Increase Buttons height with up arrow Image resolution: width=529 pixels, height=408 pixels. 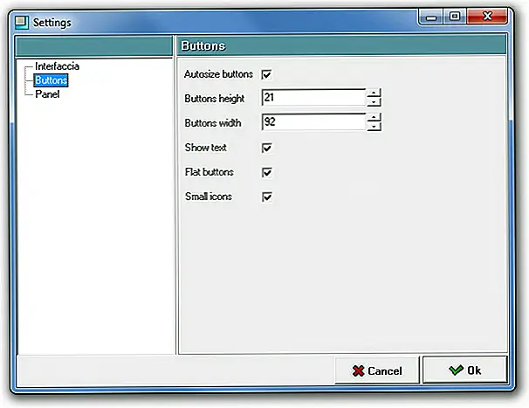(374, 93)
